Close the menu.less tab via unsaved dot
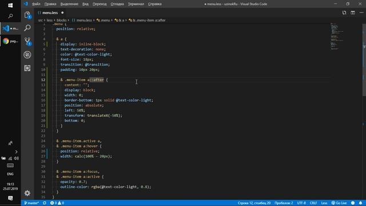 click(62, 13)
